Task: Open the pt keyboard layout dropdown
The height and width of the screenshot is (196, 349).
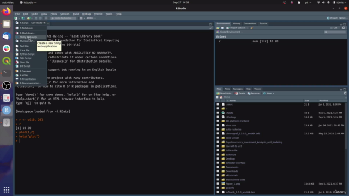Action: point(308,2)
